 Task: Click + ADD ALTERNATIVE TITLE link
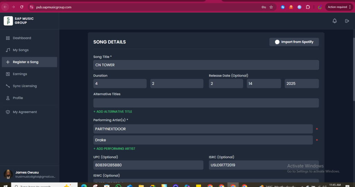[113, 112]
